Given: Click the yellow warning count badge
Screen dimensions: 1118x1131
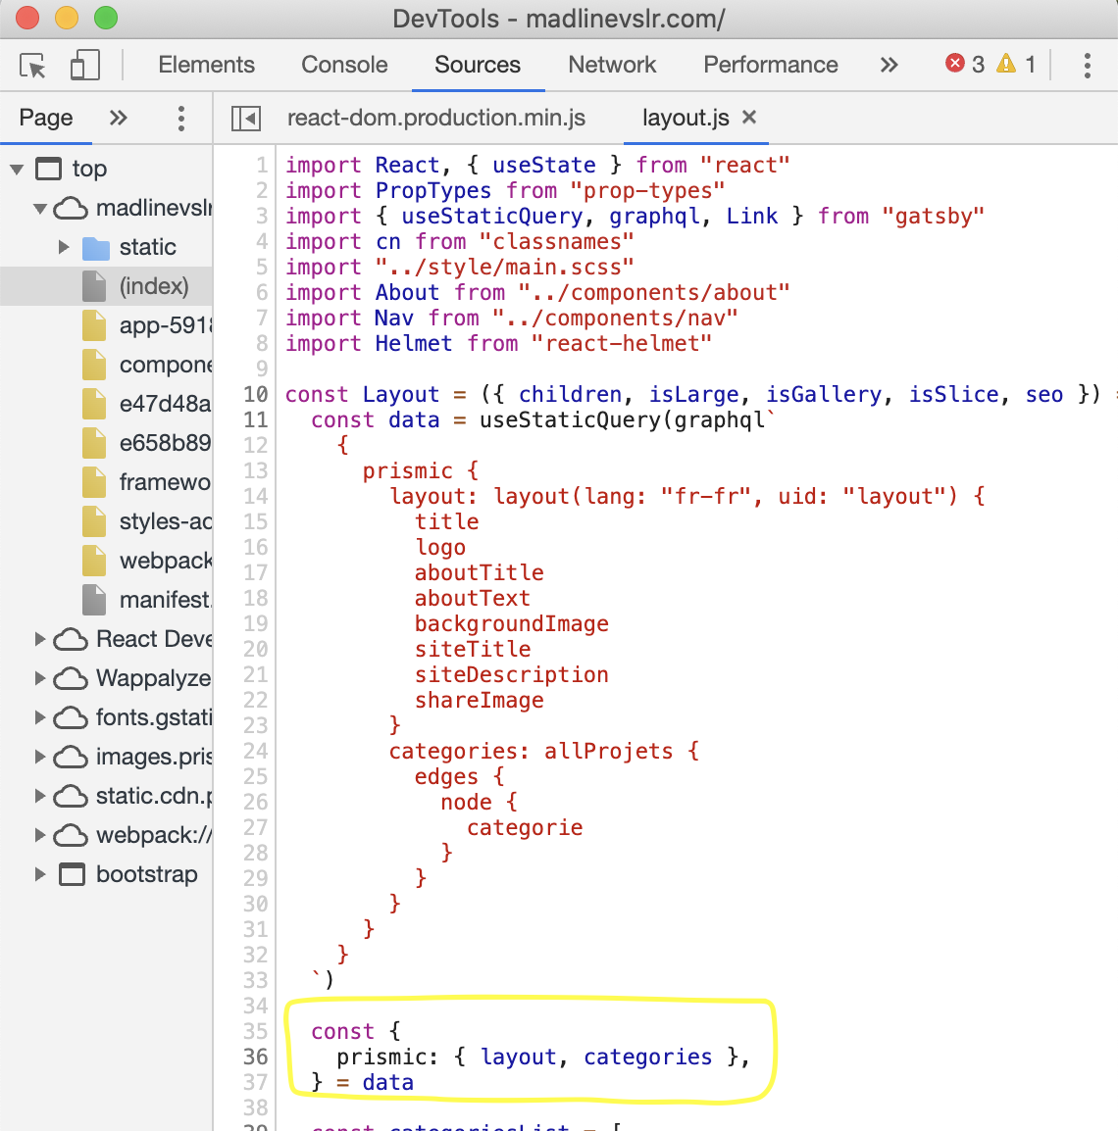Looking at the screenshot, I should coord(1015,65).
